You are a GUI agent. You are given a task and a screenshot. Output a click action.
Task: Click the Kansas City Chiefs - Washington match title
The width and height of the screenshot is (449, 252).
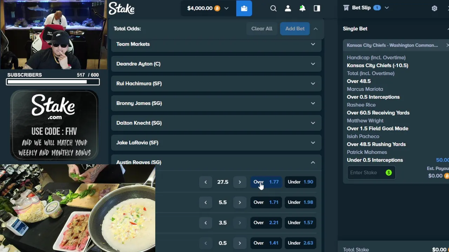[x=392, y=45]
